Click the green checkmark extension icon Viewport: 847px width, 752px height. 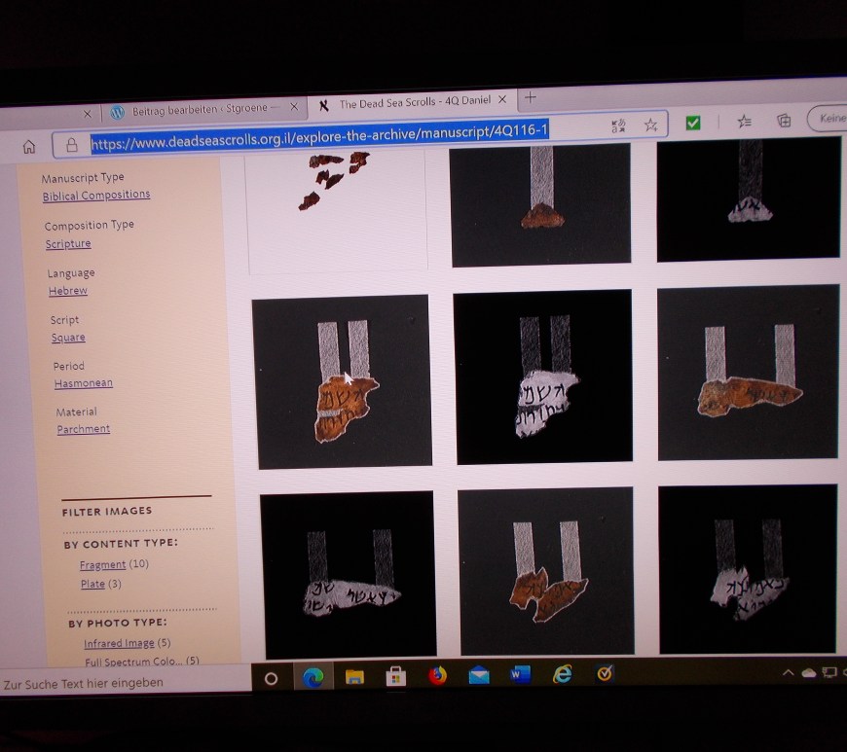point(693,124)
